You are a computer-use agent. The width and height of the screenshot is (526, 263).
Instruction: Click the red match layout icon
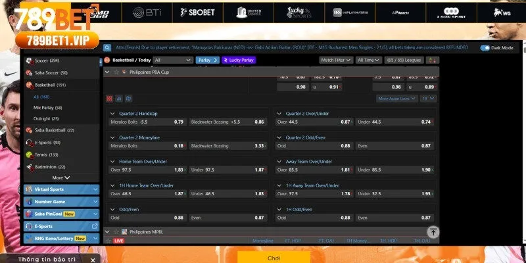109,99
